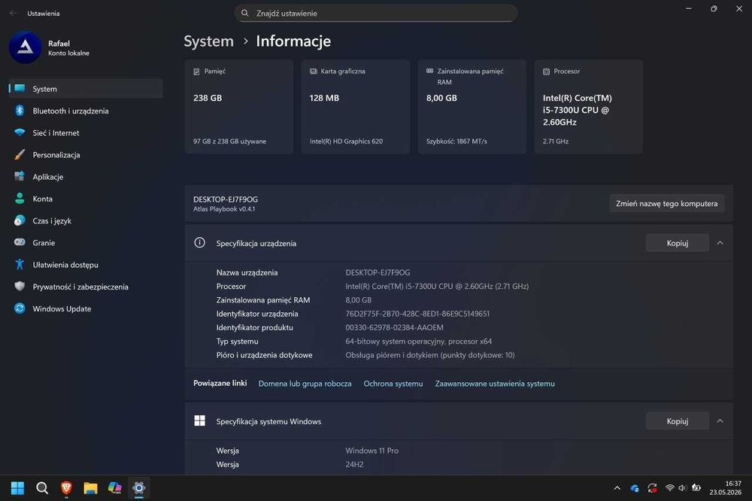Go to Sieć i Internet settings
The width and height of the screenshot is (752, 501).
(x=86, y=133)
